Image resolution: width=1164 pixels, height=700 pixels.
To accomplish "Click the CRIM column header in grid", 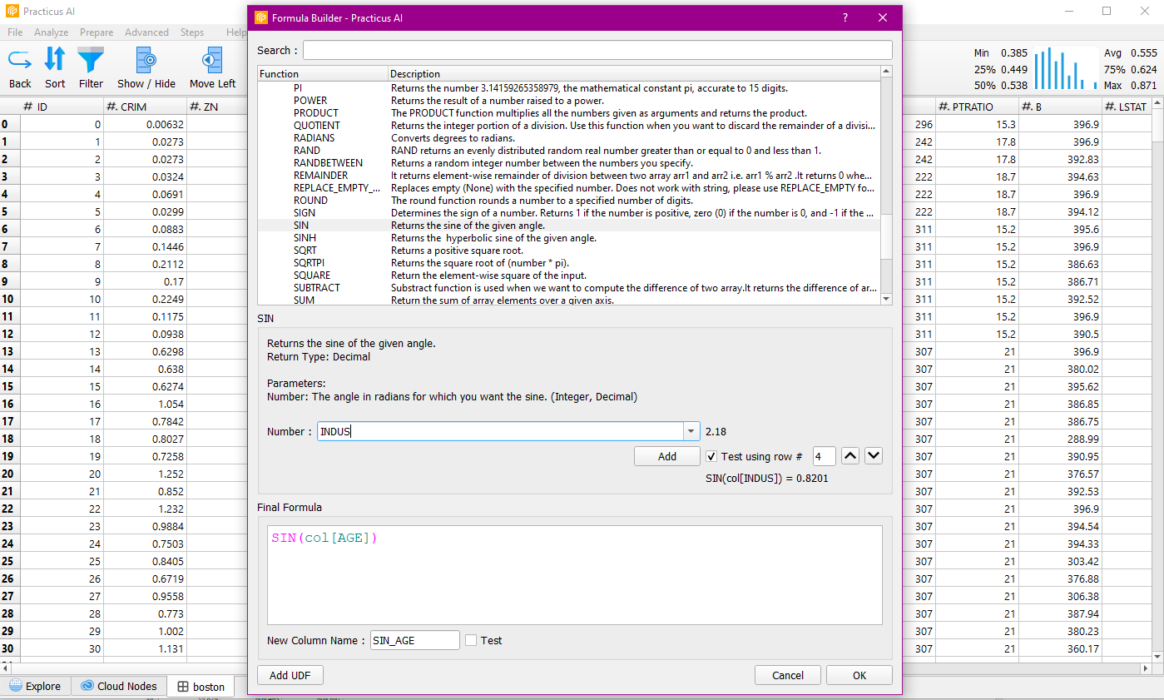I will tap(145, 107).
